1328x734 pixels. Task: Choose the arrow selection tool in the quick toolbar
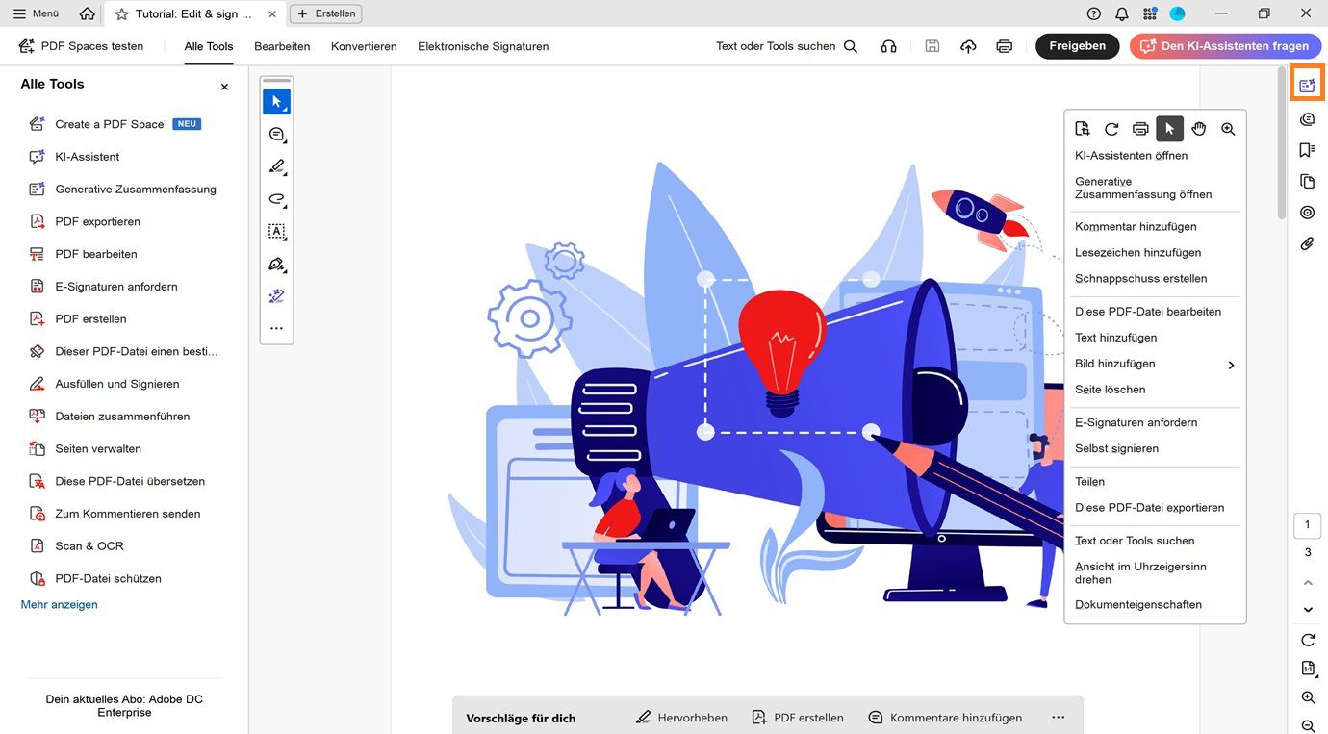pyautogui.click(x=277, y=102)
